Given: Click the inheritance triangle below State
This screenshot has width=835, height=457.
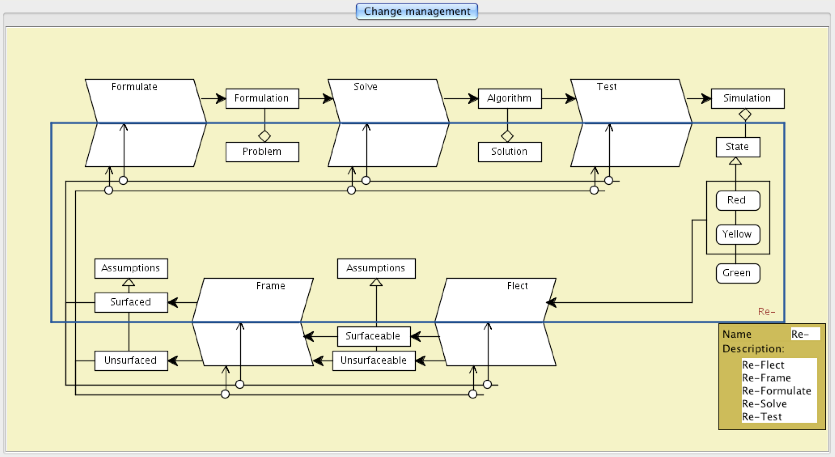Looking at the screenshot, I should (735, 161).
